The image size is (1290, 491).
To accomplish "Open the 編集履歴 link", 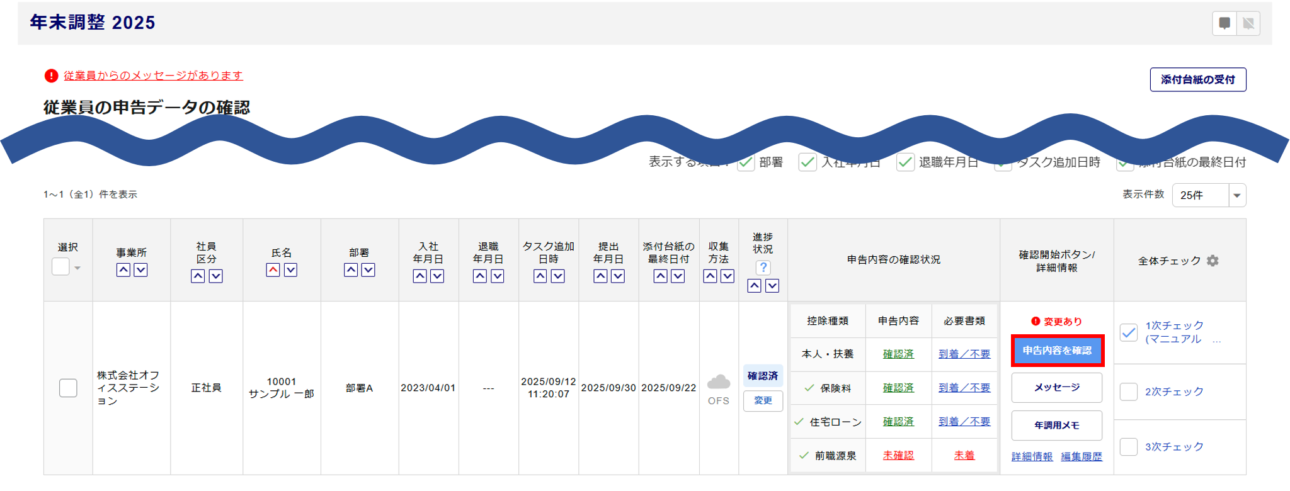I will [x=1081, y=456].
